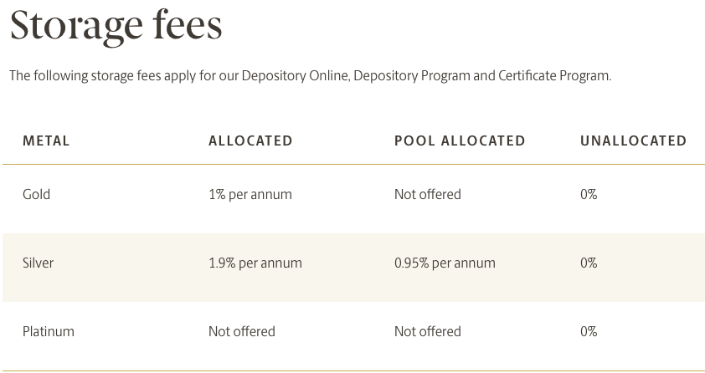Image resolution: width=705 pixels, height=373 pixels.
Task: Click the words Depository Online in description
Action: pos(296,76)
